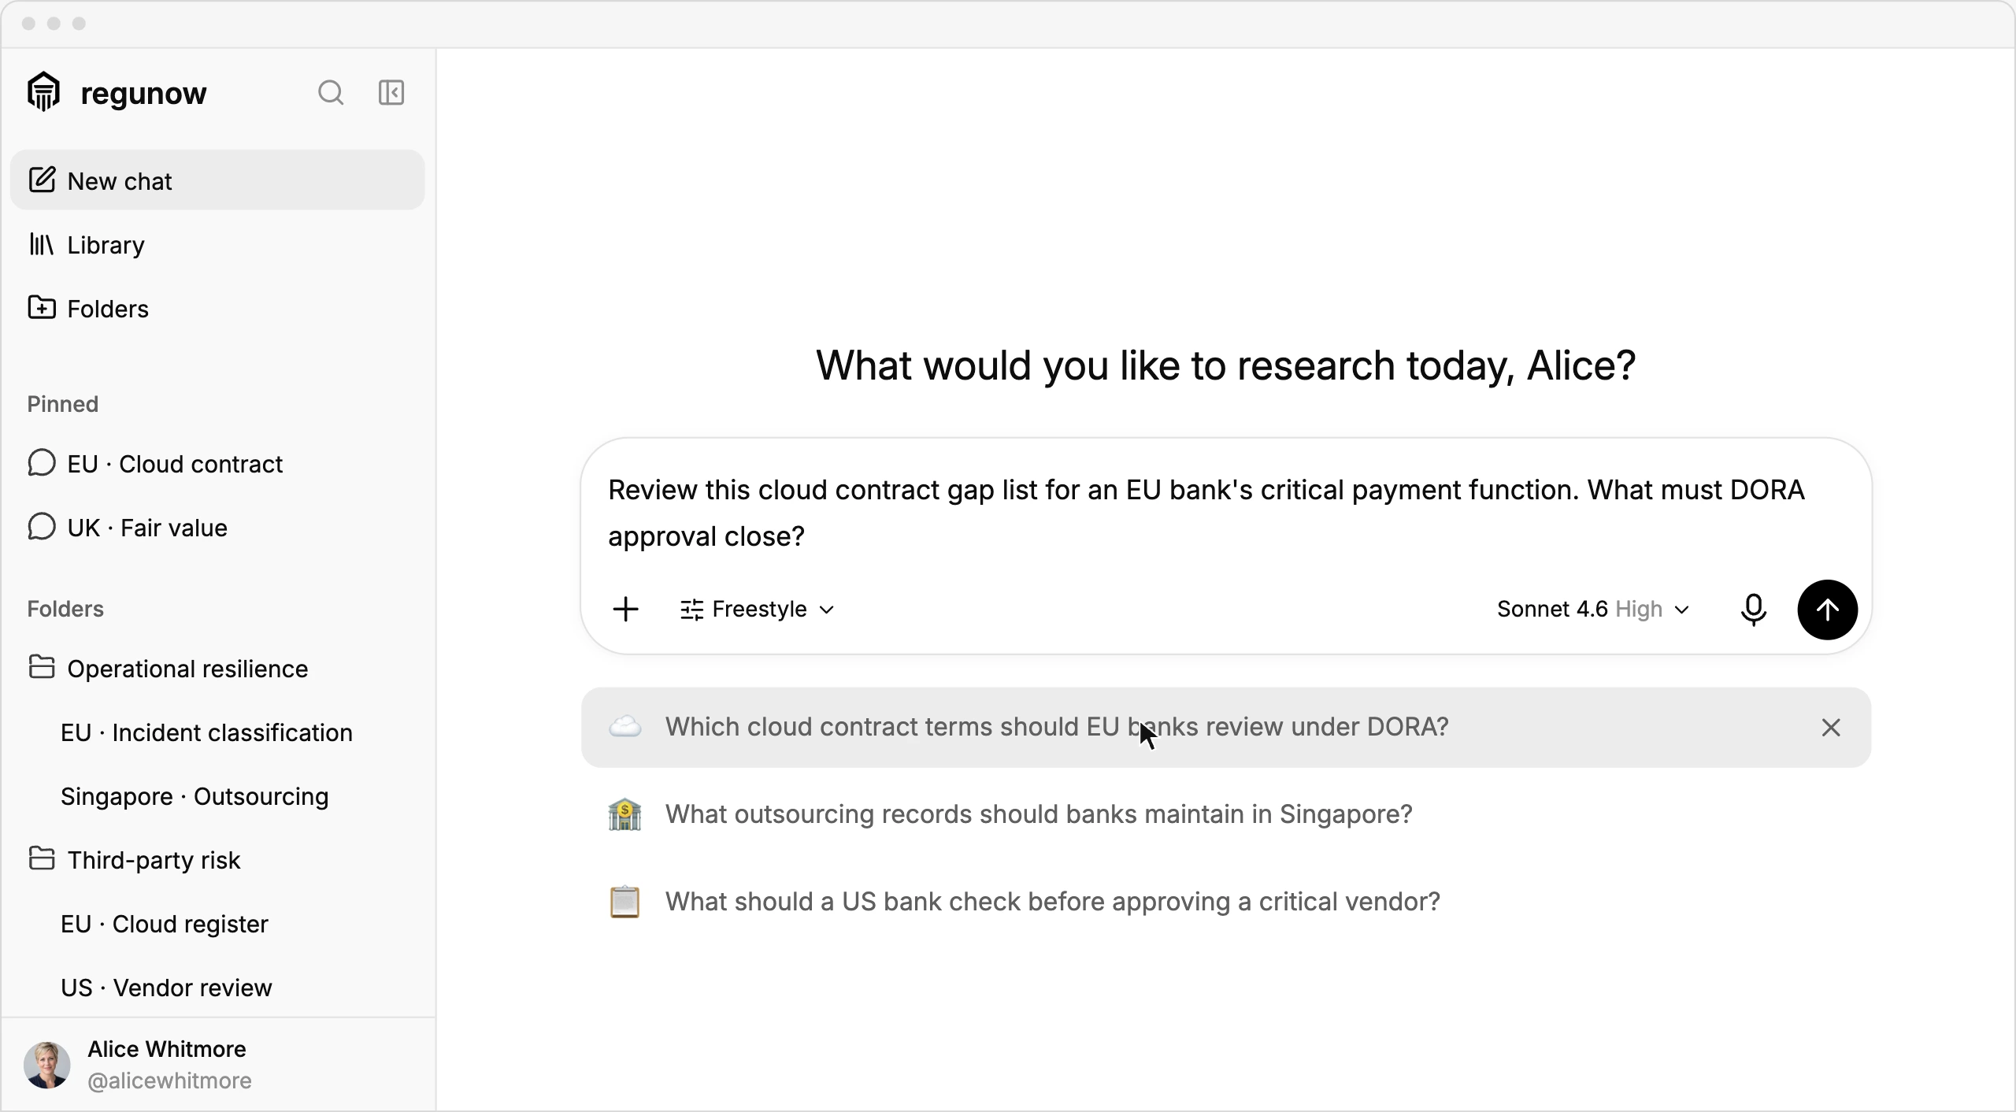2016x1112 pixels.
Task: Activate the microphone voice input icon
Action: (x=1753, y=610)
